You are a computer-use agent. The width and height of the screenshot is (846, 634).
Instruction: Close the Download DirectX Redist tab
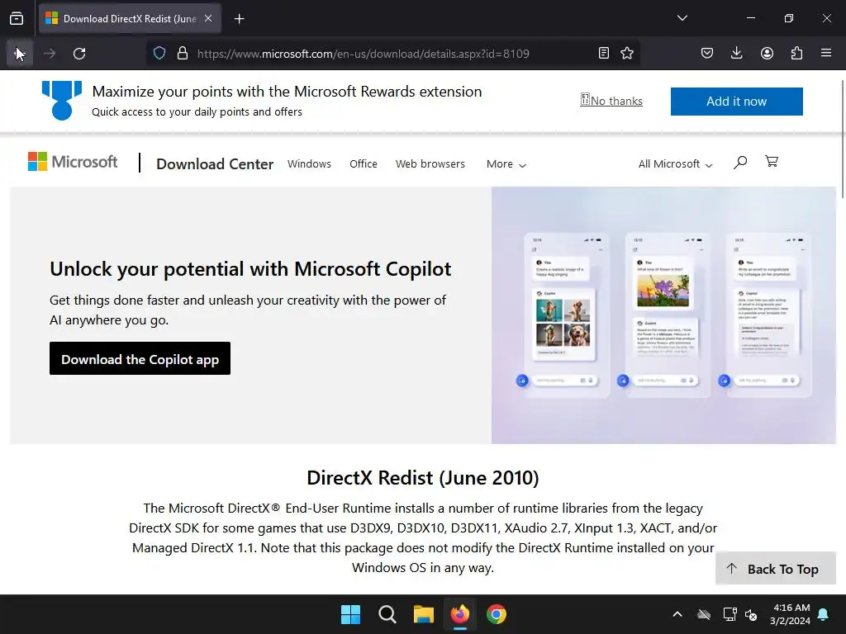tap(208, 18)
